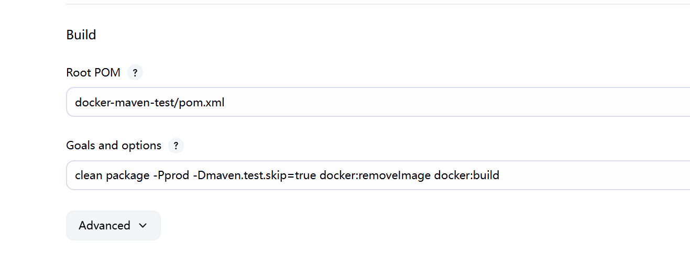This screenshot has width=690, height=253.
Task: Click the chevron inside the Advanced button
Action: (x=143, y=225)
